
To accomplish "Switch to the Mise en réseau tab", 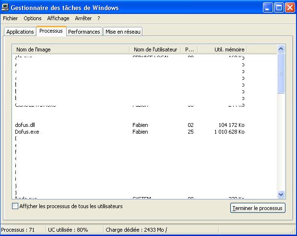I will point(123,32).
